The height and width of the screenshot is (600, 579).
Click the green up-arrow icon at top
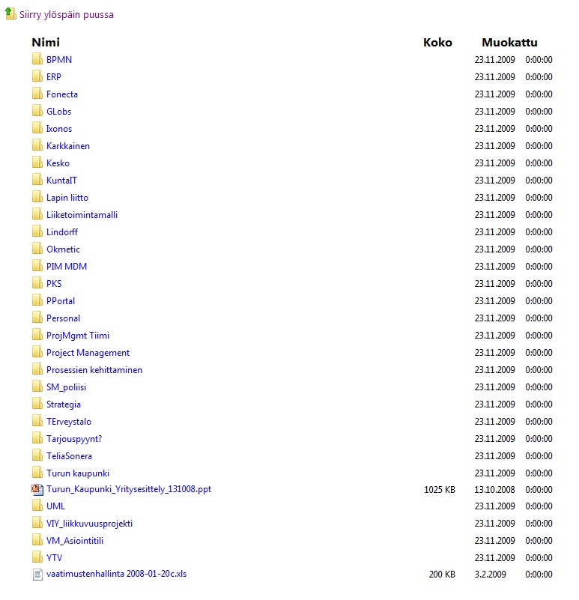tap(10, 14)
